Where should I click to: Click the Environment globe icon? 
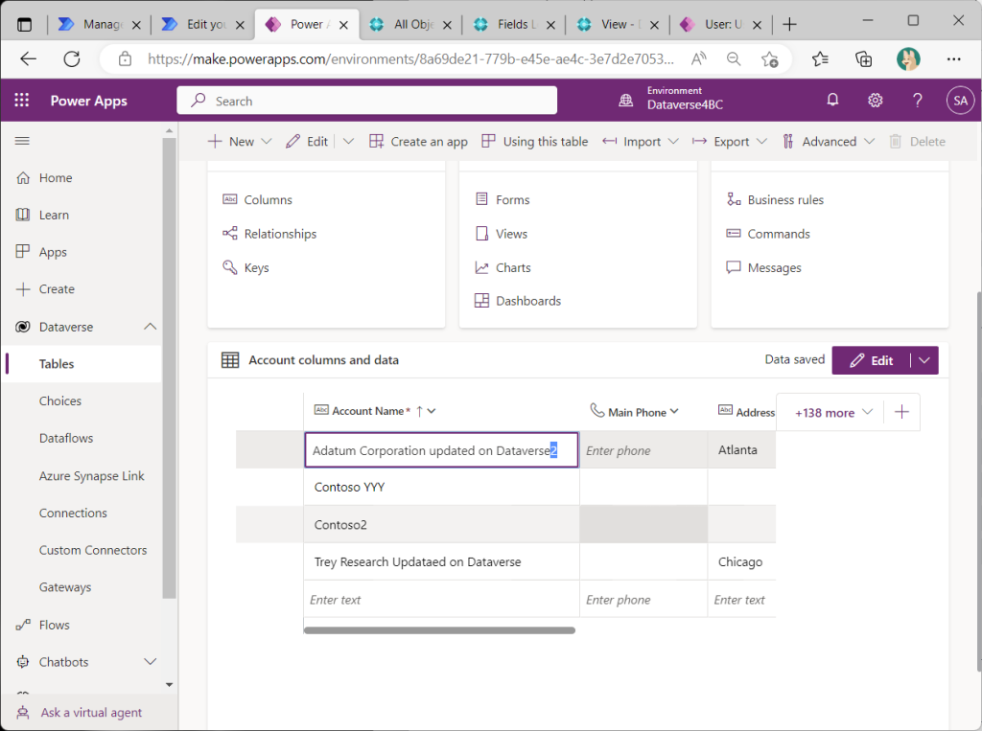(x=625, y=101)
